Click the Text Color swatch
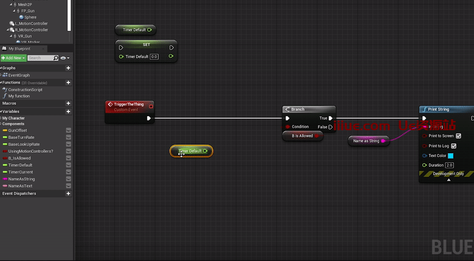The image size is (474, 261). coord(450,156)
